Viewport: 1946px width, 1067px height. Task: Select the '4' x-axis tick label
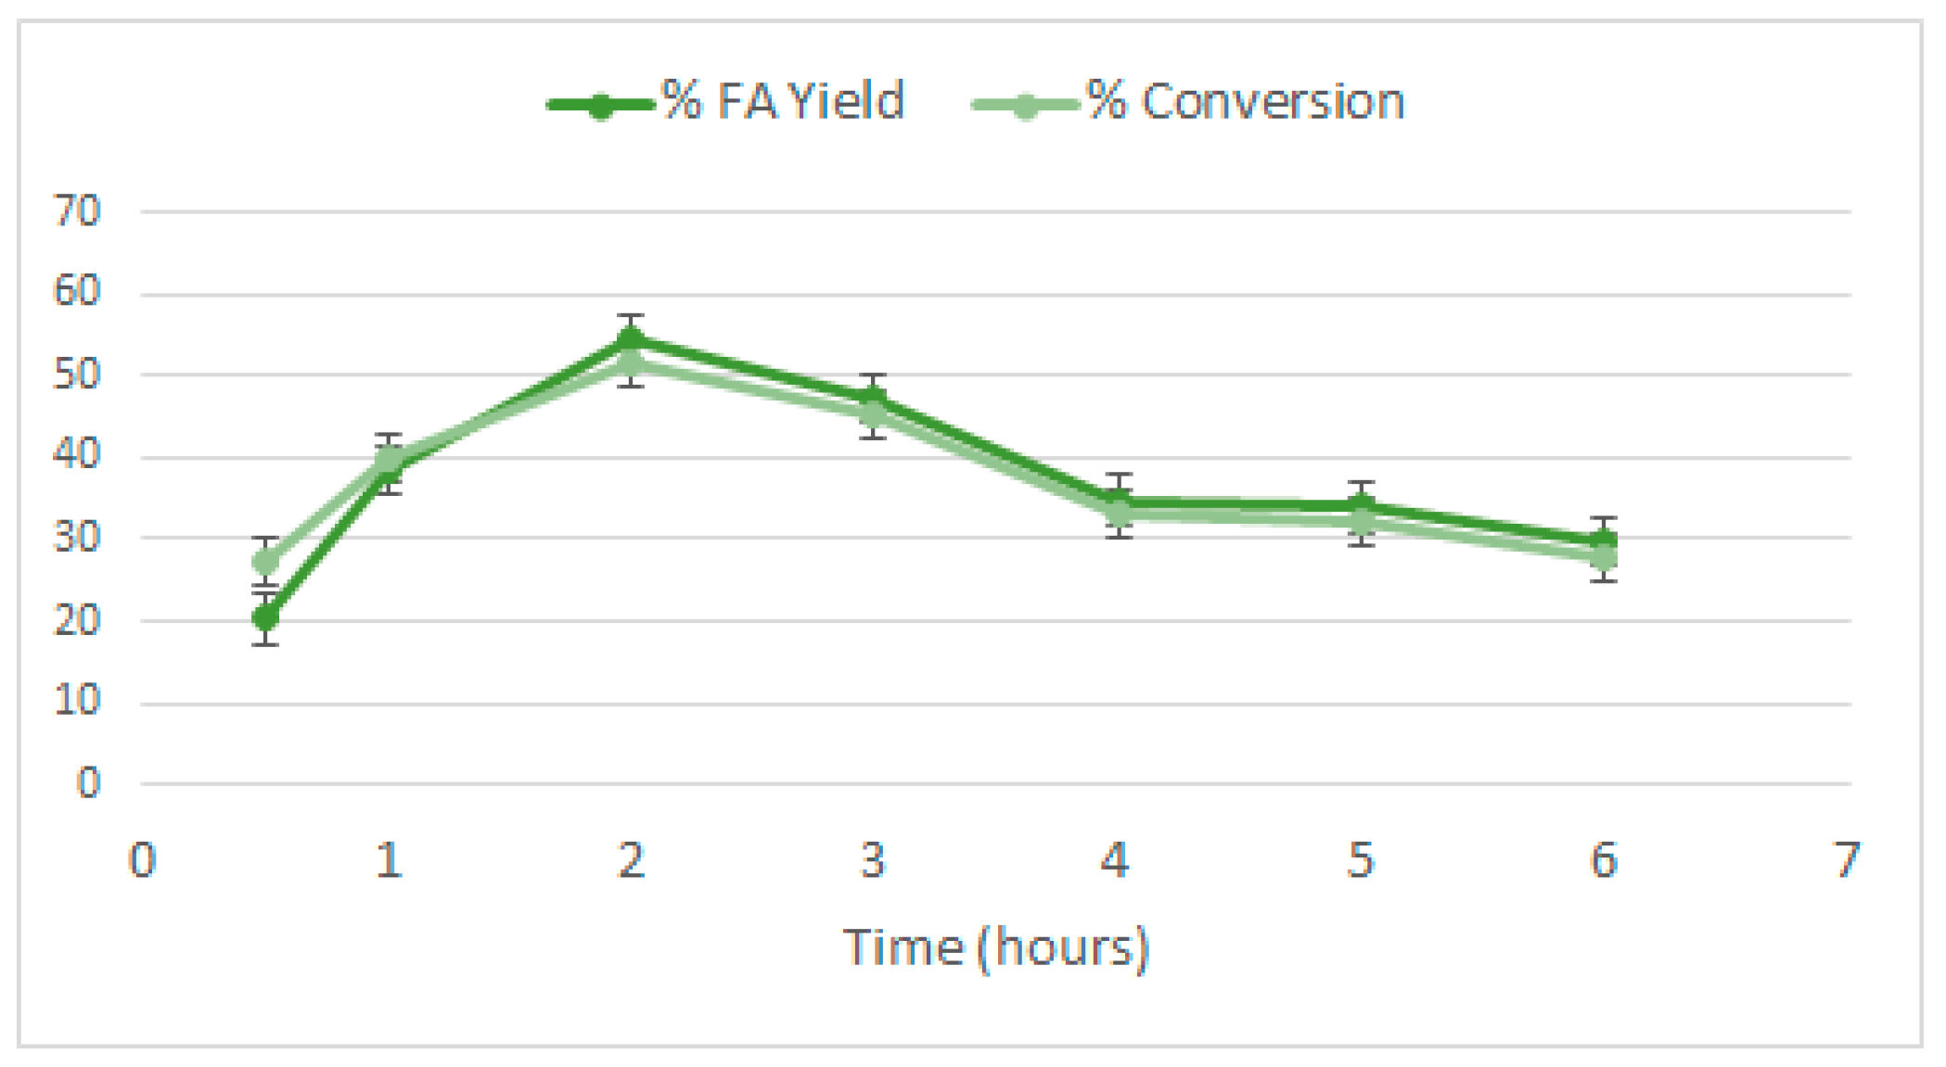(x=1115, y=860)
